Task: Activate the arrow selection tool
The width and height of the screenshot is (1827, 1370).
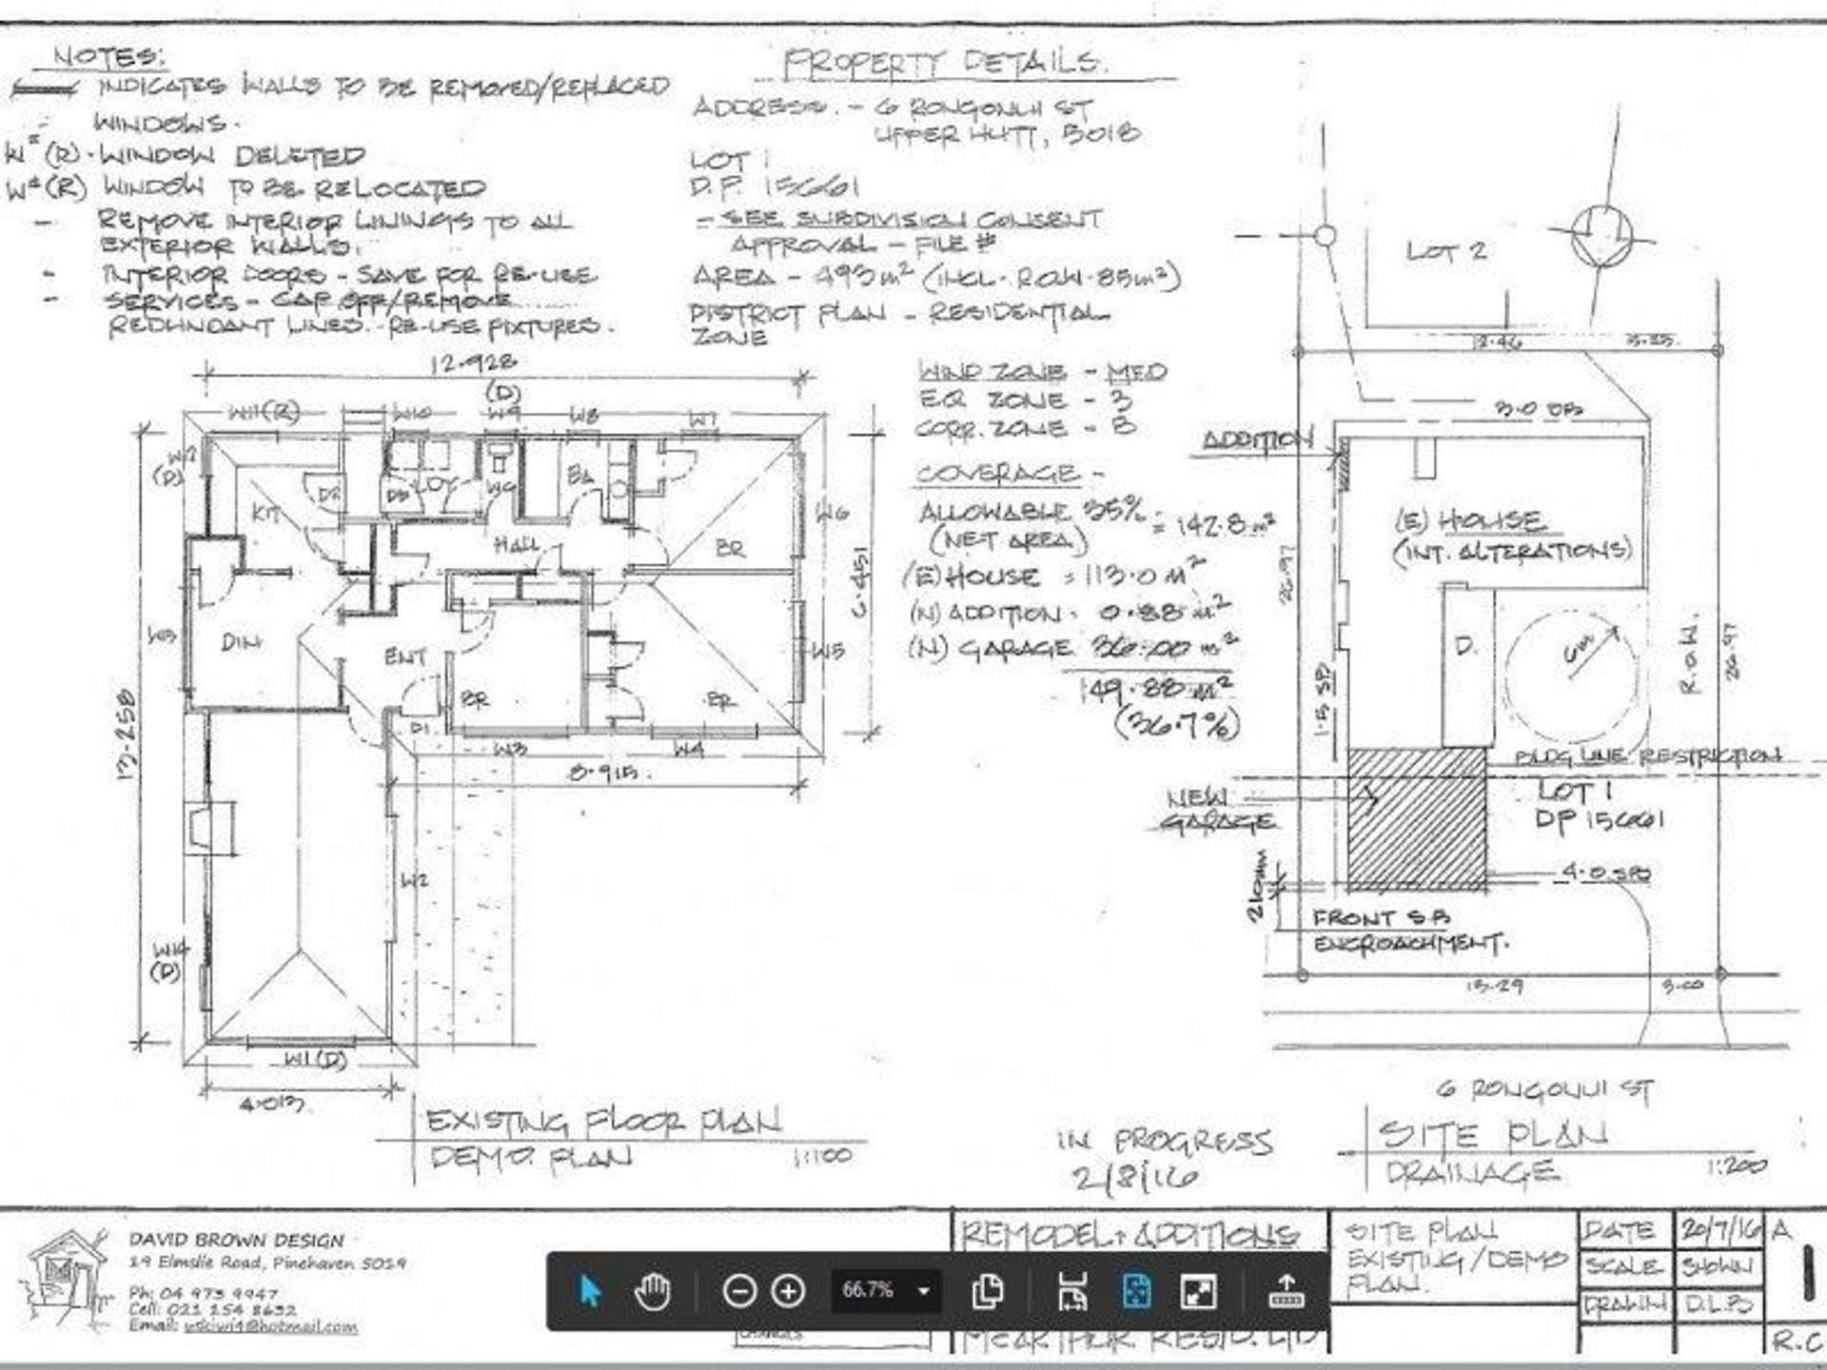Action: tap(590, 1291)
